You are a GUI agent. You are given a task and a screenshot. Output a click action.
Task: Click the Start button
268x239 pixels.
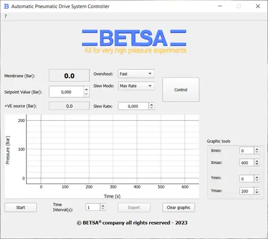point(21,208)
